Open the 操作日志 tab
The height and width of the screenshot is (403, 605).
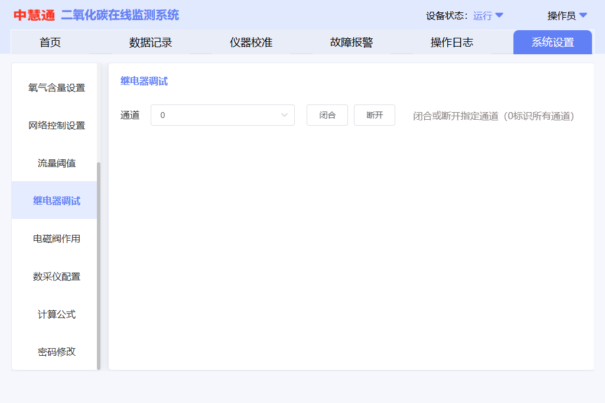click(451, 42)
